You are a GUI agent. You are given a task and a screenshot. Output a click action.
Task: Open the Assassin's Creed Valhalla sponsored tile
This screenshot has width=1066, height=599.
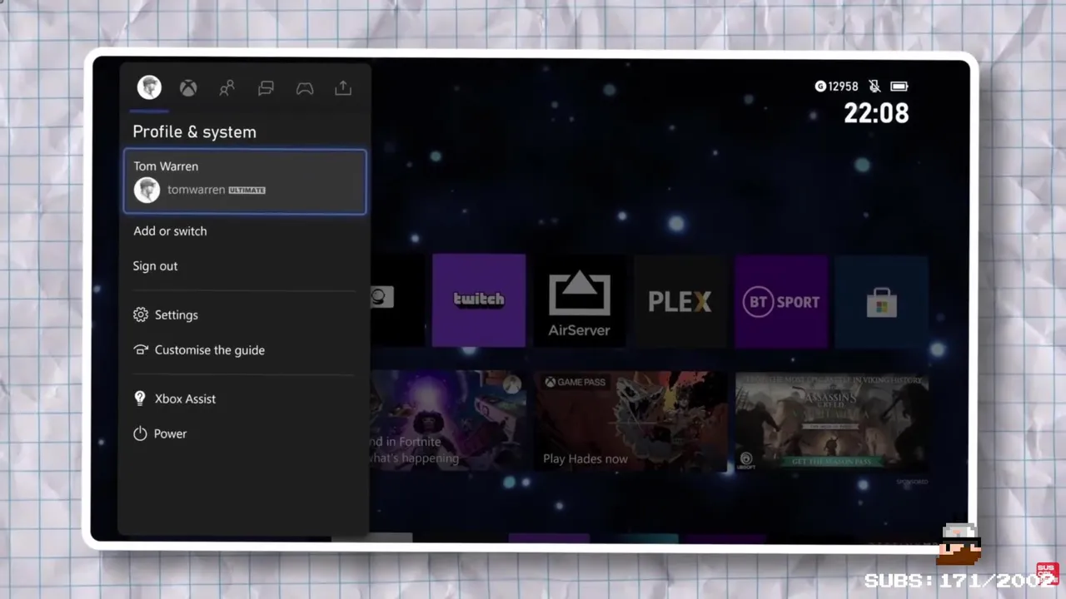[831, 421]
